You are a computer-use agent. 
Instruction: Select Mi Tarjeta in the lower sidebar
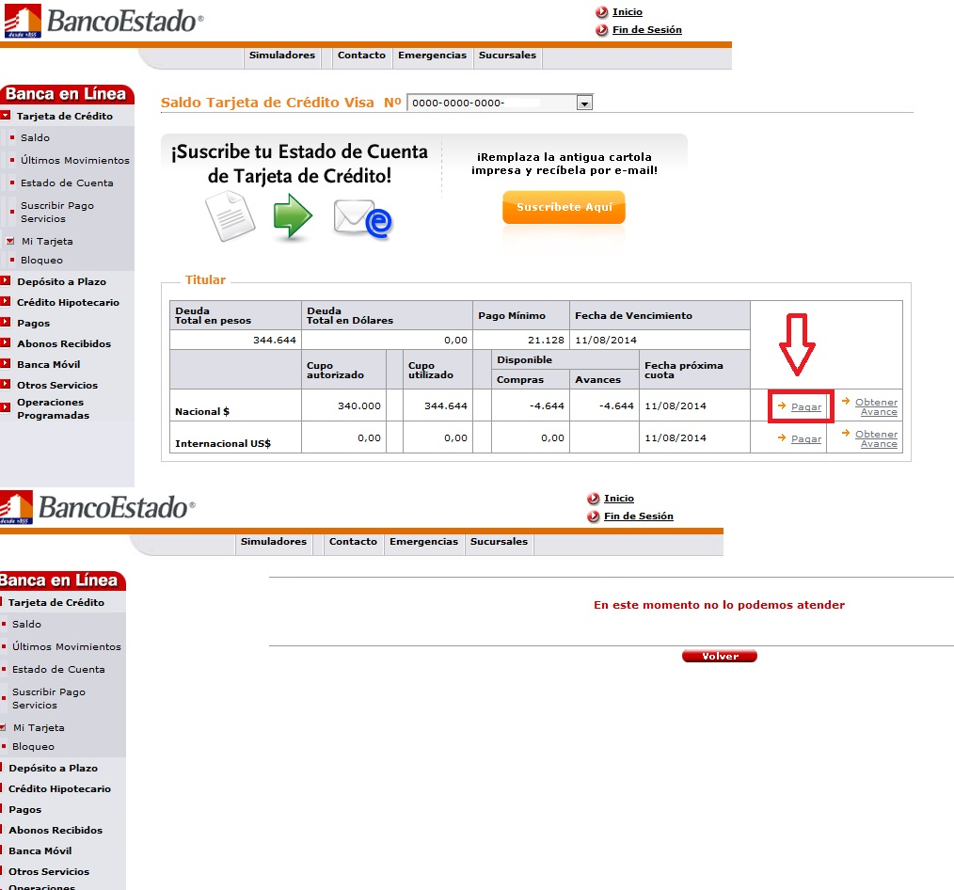(39, 728)
